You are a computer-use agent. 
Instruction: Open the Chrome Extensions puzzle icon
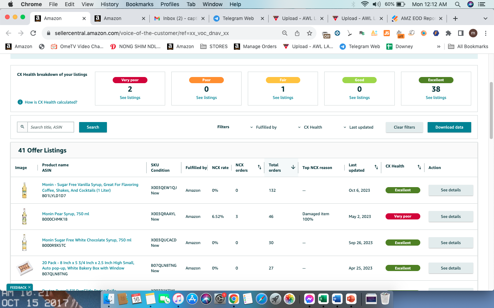(x=448, y=33)
